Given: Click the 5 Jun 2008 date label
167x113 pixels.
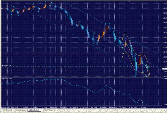Looking at the screenshot, I should [x=14, y=107].
